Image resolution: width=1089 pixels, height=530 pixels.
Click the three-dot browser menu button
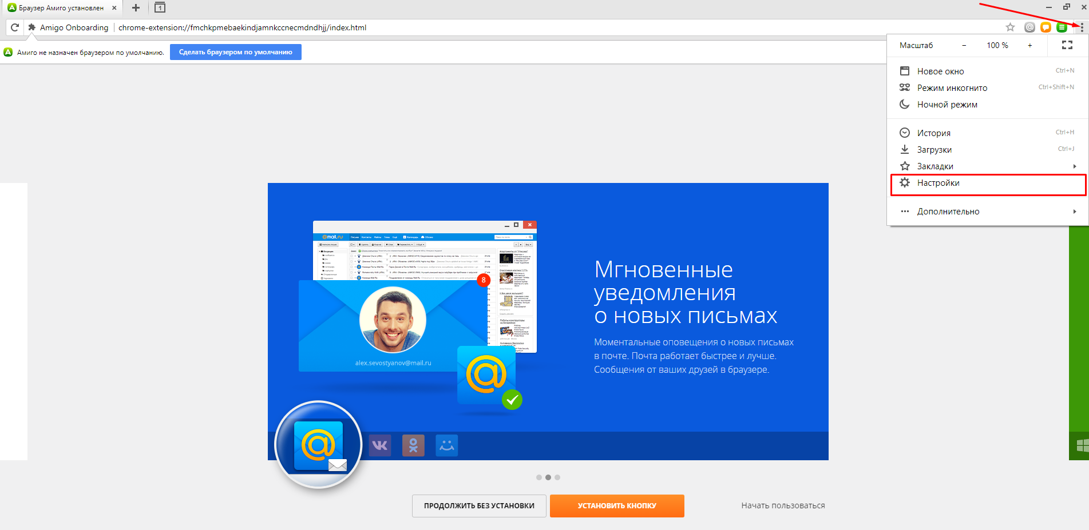pyautogui.click(x=1082, y=27)
